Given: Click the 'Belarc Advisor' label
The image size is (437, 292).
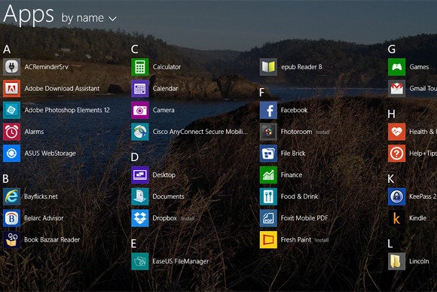Looking at the screenshot, I should click(x=44, y=218).
